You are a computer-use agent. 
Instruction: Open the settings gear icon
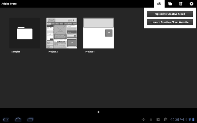pyautogui.click(x=191, y=4)
